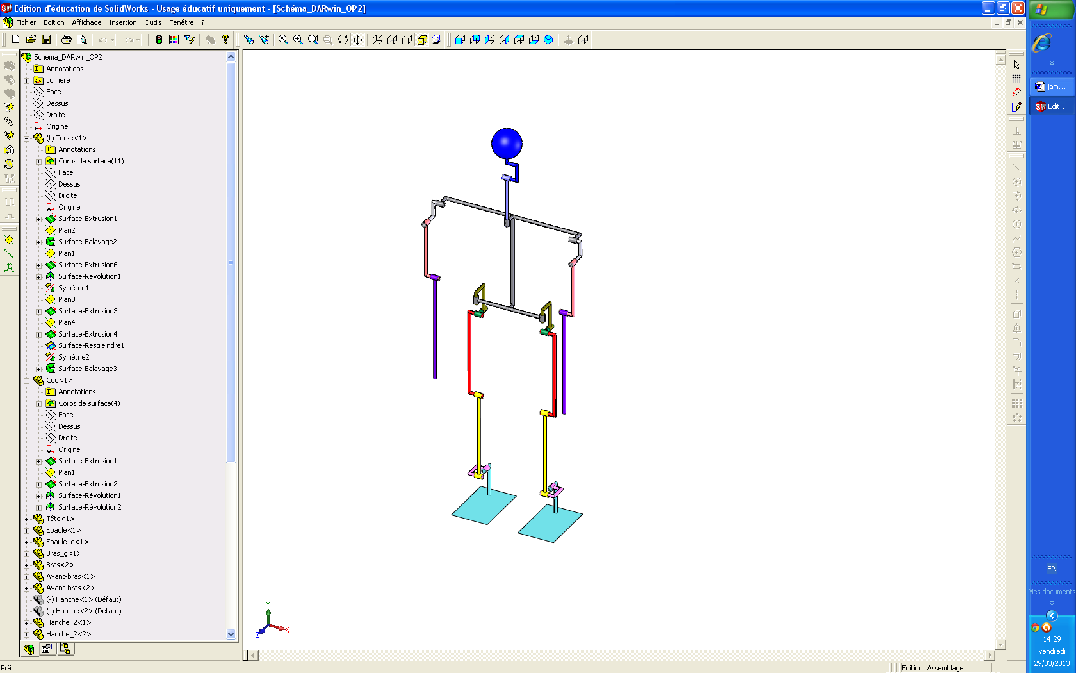Open the help question mark icon
Viewport: 1076px width, 673px height.
[225, 40]
